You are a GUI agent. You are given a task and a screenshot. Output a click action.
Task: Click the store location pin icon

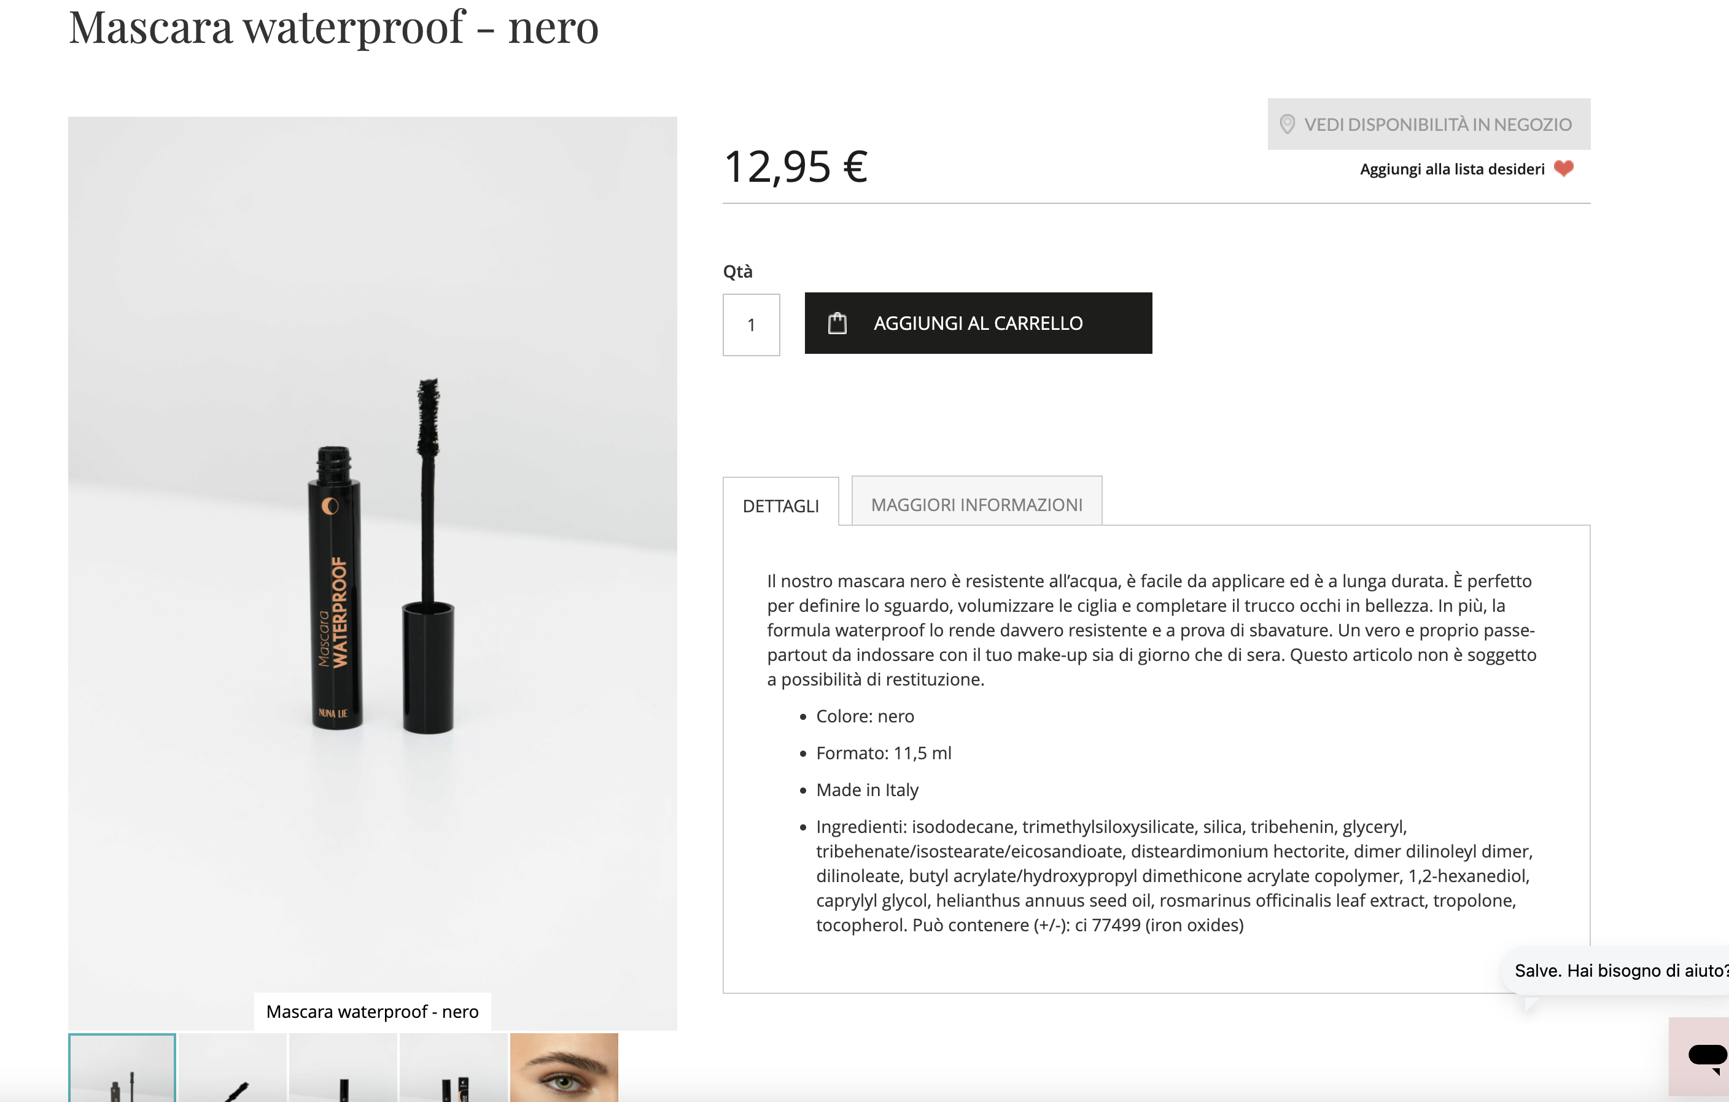(1287, 124)
